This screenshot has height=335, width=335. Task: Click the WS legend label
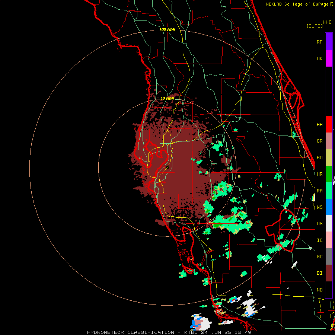(319, 207)
